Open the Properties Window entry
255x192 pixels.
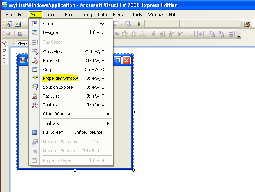tap(71, 78)
